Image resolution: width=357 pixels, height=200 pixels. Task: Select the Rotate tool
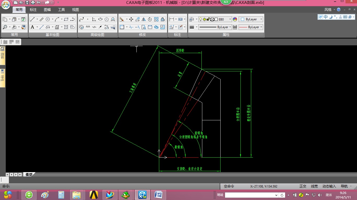pyautogui.click(x=150, y=19)
